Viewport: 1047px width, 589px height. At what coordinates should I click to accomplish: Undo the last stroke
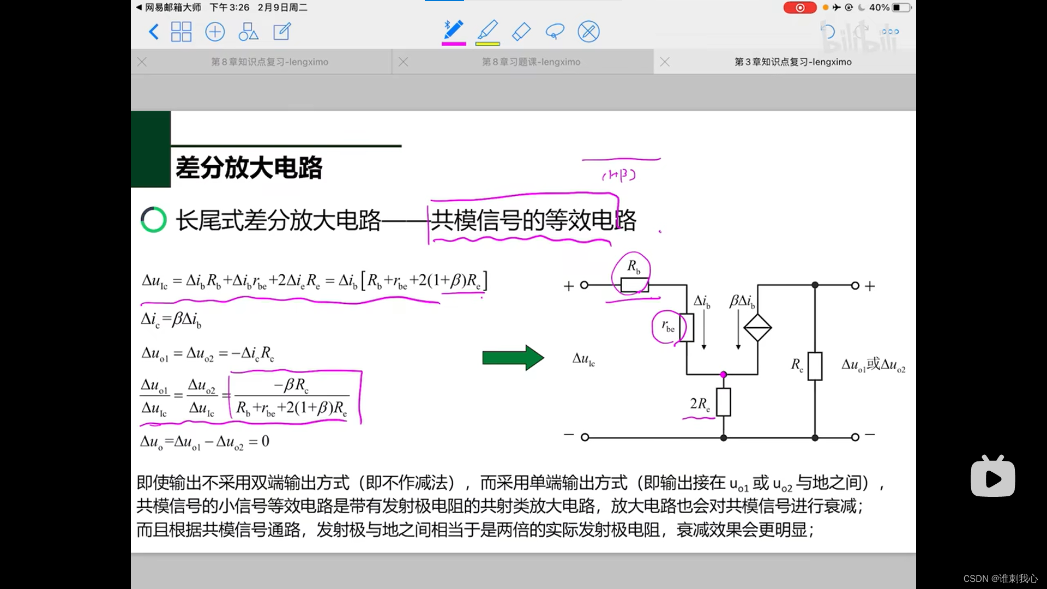click(827, 32)
